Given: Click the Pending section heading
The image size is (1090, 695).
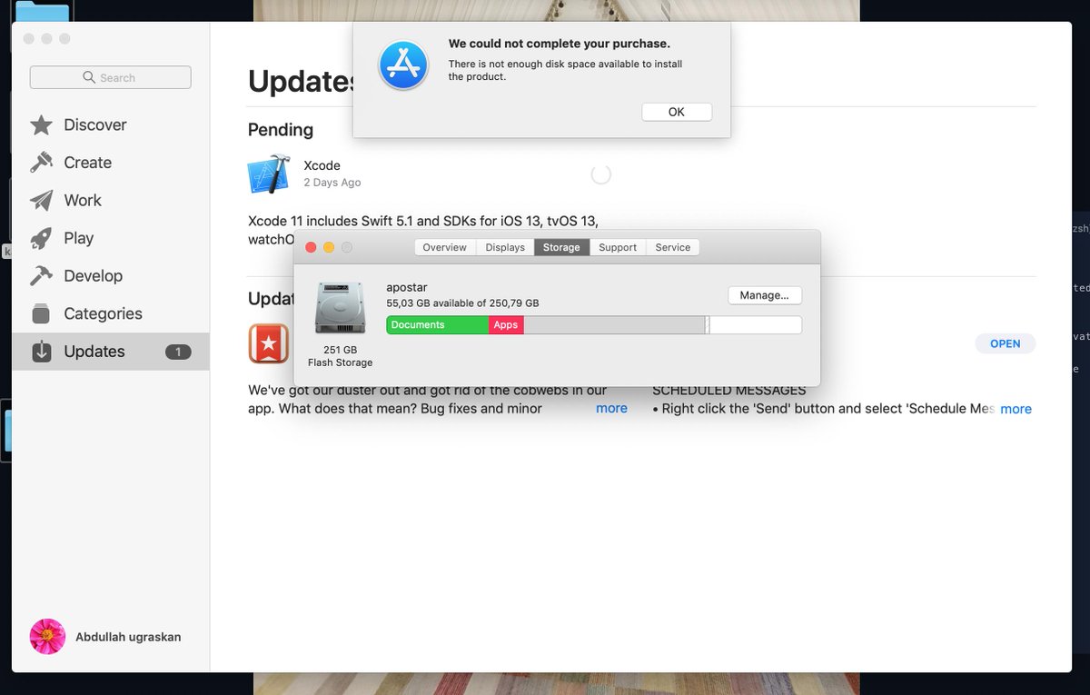Looking at the screenshot, I should [281, 130].
